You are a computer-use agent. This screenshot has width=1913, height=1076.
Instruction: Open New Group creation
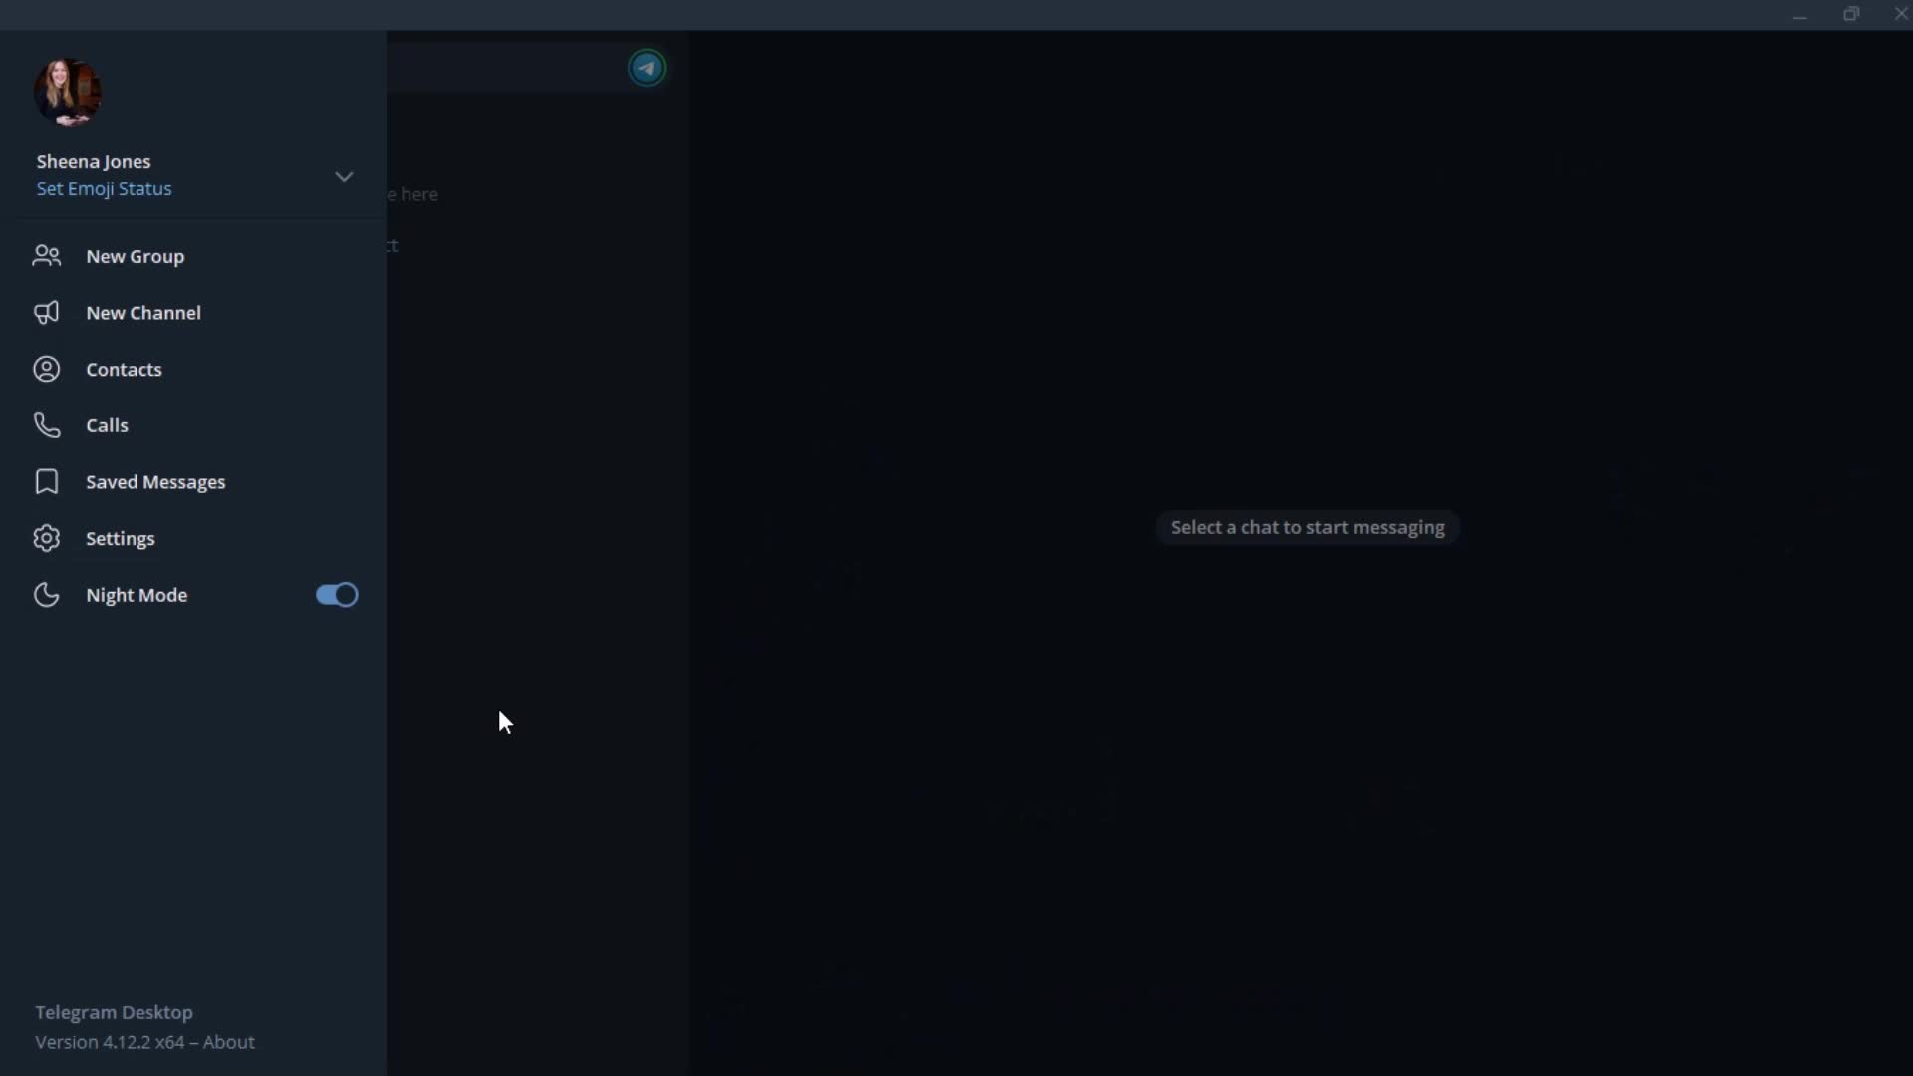(136, 256)
